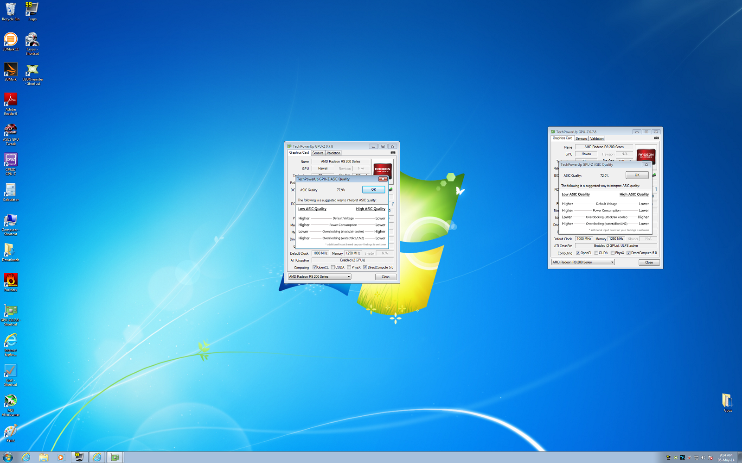This screenshot has width=742, height=463.
Task: Click the question mark help icon in center GPU-Z
Action: (x=392, y=204)
